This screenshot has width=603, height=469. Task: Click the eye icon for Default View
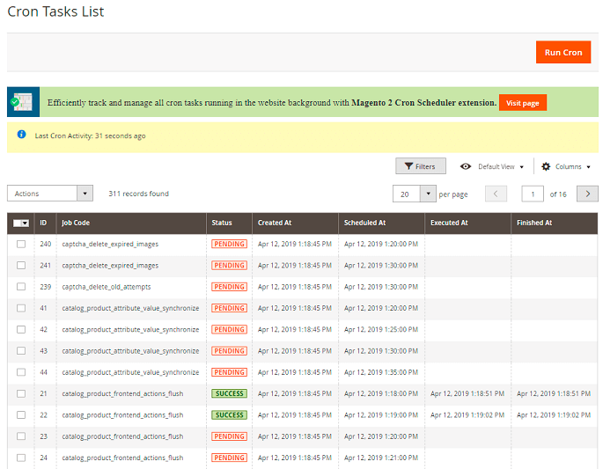click(466, 166)
